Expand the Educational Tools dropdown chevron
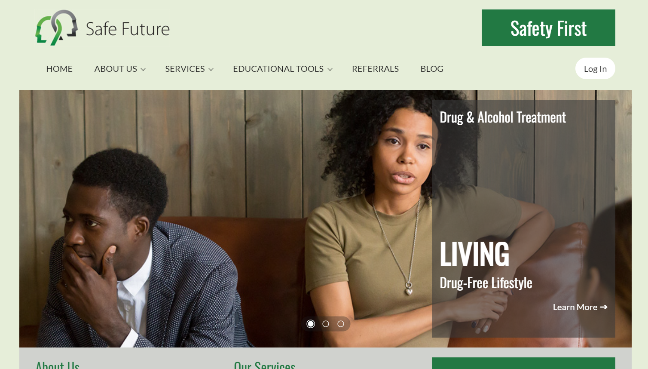 [x=330, y=69]
